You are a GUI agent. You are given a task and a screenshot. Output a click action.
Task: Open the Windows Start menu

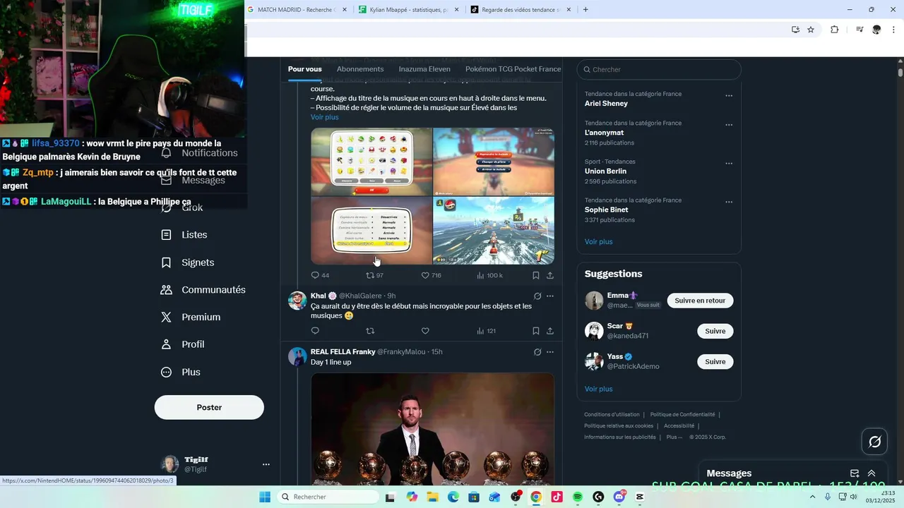[x=265, y=497]
